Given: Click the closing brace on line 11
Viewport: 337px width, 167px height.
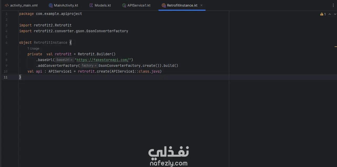Looking at the screenshot, I should click(20, 77).
